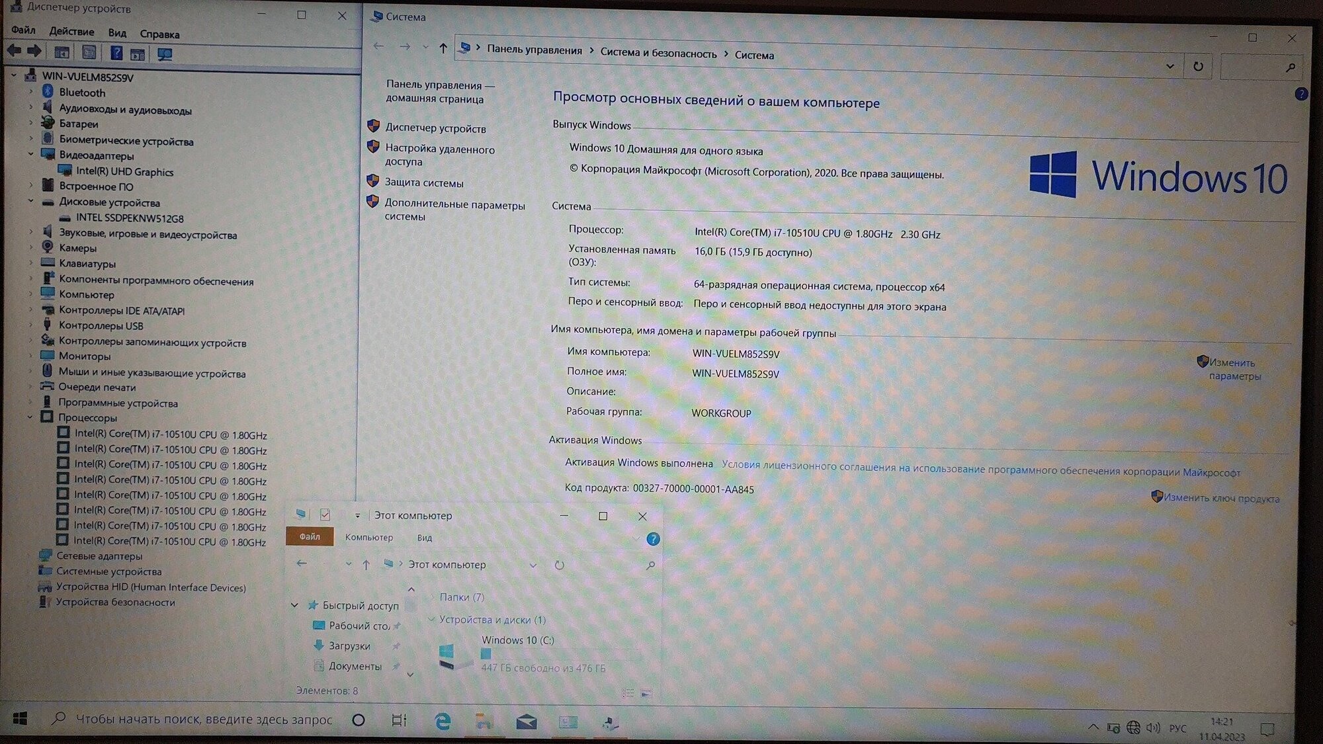Collapse the Быстрый доступ navigation group
The image size is (1323, 744).
coord(294,605)
